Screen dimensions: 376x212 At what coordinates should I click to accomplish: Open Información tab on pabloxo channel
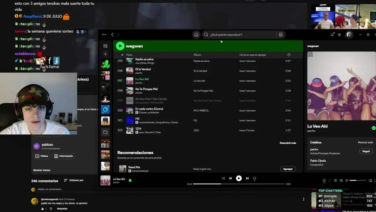click(63, 156)
